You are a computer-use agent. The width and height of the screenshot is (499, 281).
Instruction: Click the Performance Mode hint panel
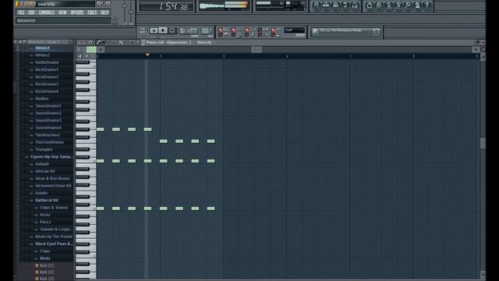[345, 32]
